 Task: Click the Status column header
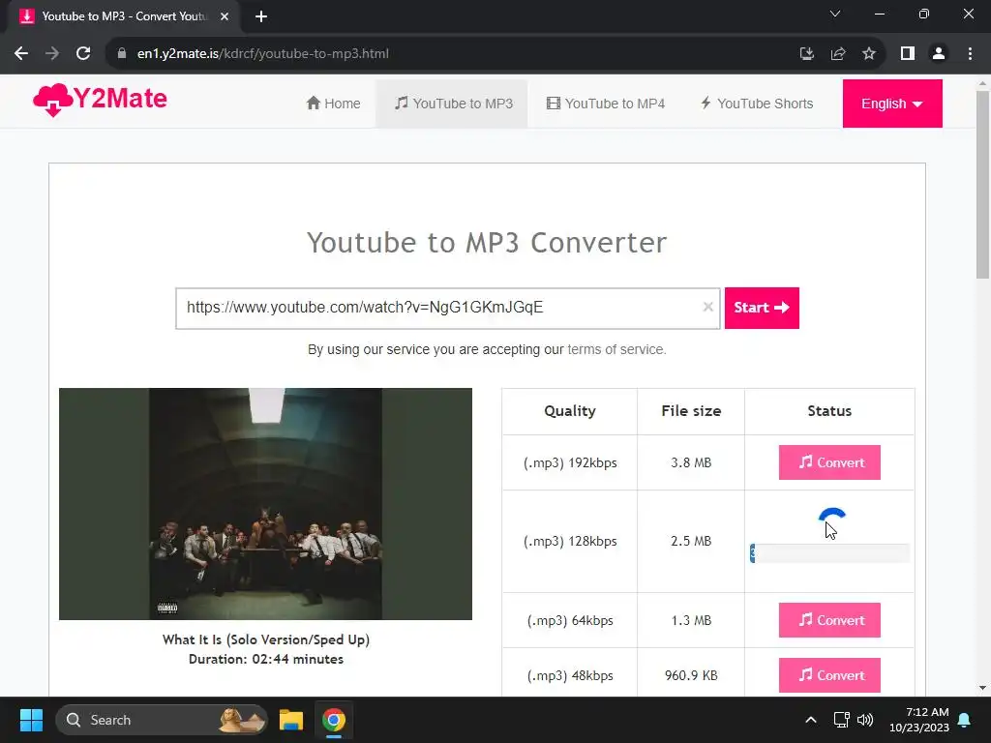(x=829, y=411)
